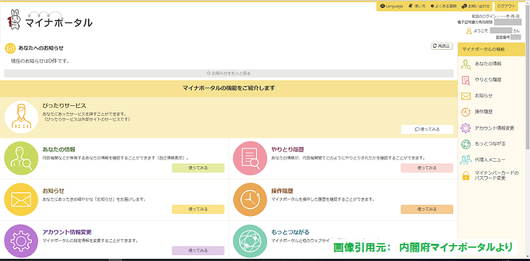Click マイナポータルの機能をご紹介します banner

coord(229,88)
